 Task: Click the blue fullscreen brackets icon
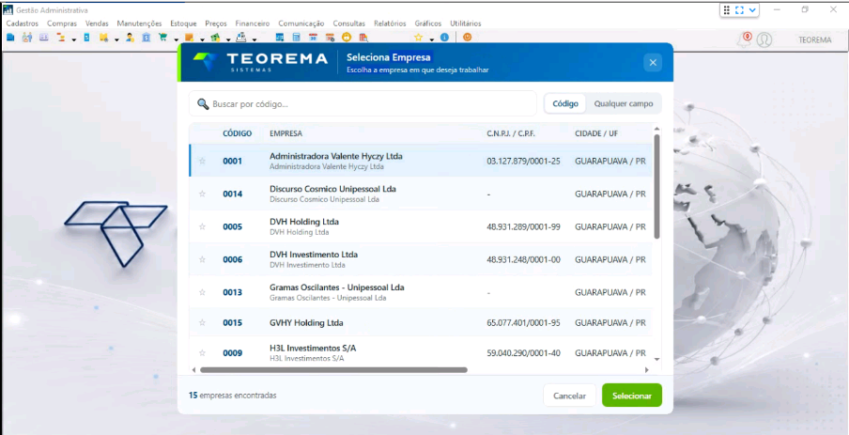740,9
